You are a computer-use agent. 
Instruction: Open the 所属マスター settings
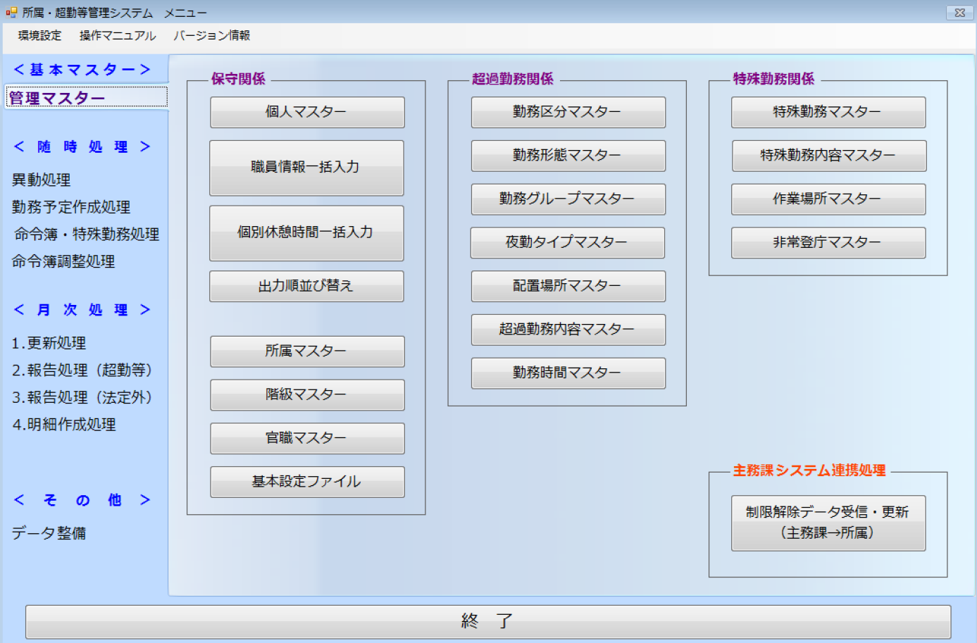(x=307, y=351)
